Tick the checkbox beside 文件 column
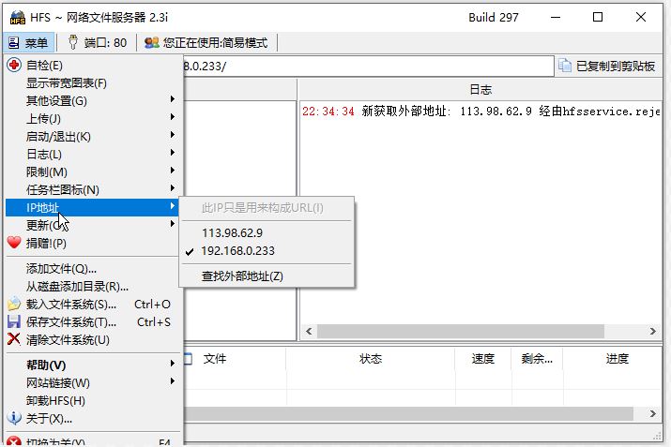 [x=188, y=359]
